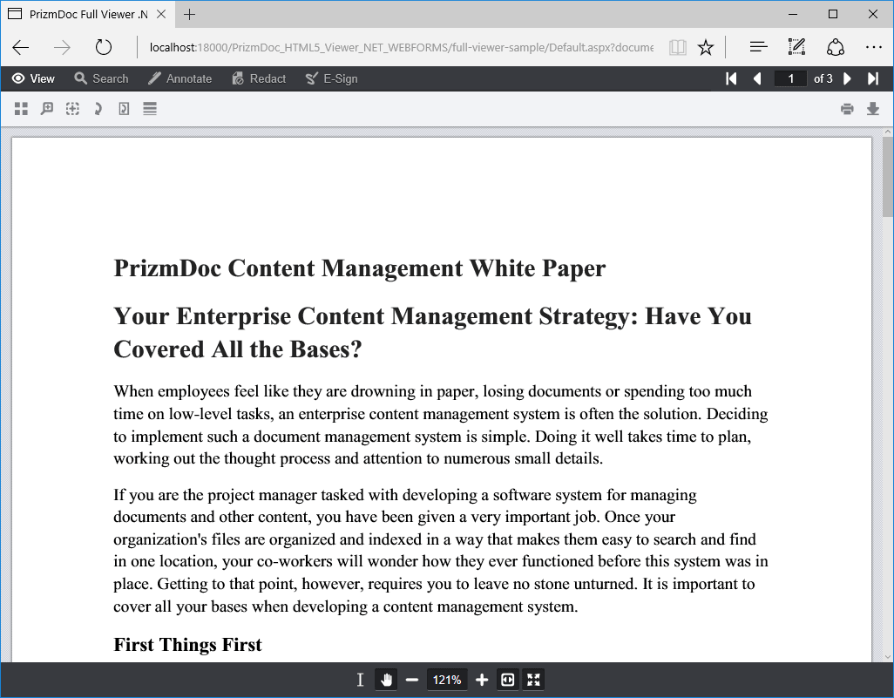894x698 pixels.
Task: Zoom out with the minus button
Action: coord(411,680)
